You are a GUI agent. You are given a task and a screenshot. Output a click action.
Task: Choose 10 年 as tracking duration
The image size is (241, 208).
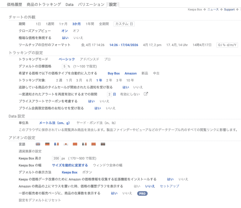click(130, 80)
